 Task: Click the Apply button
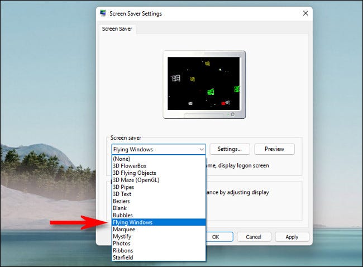(292, 237)
